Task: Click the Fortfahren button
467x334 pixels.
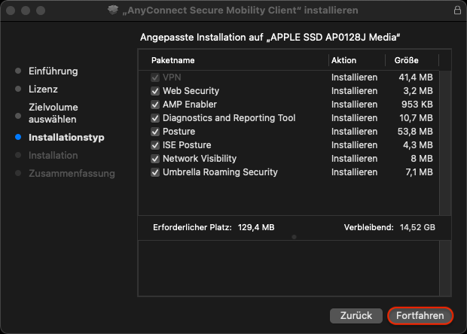Action: pos(420,315)
